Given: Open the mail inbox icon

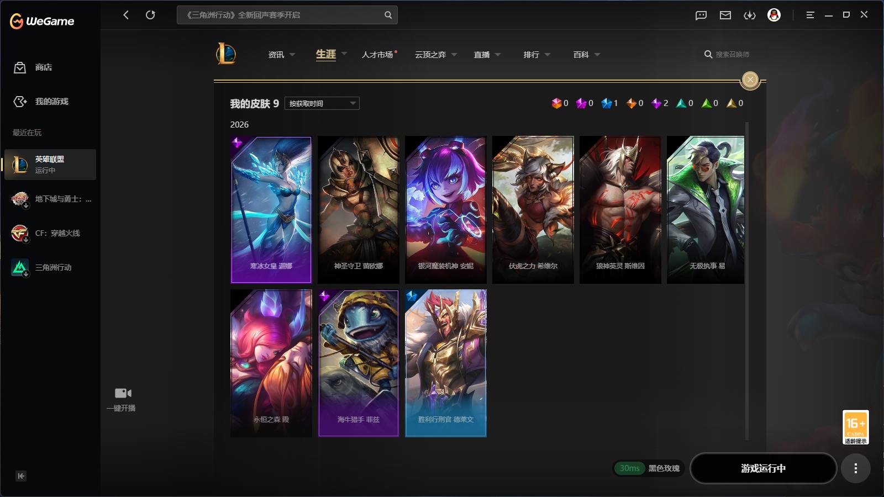Looking at the screenshot, I should pos(725,15).
